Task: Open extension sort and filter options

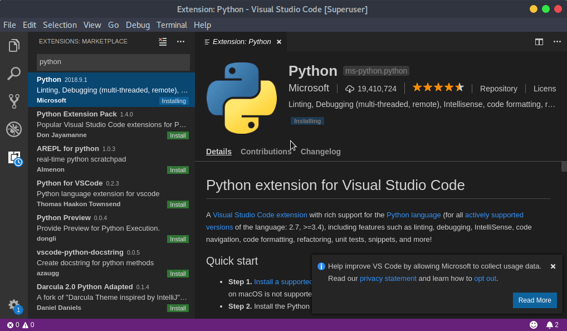Action: point(162,41)
